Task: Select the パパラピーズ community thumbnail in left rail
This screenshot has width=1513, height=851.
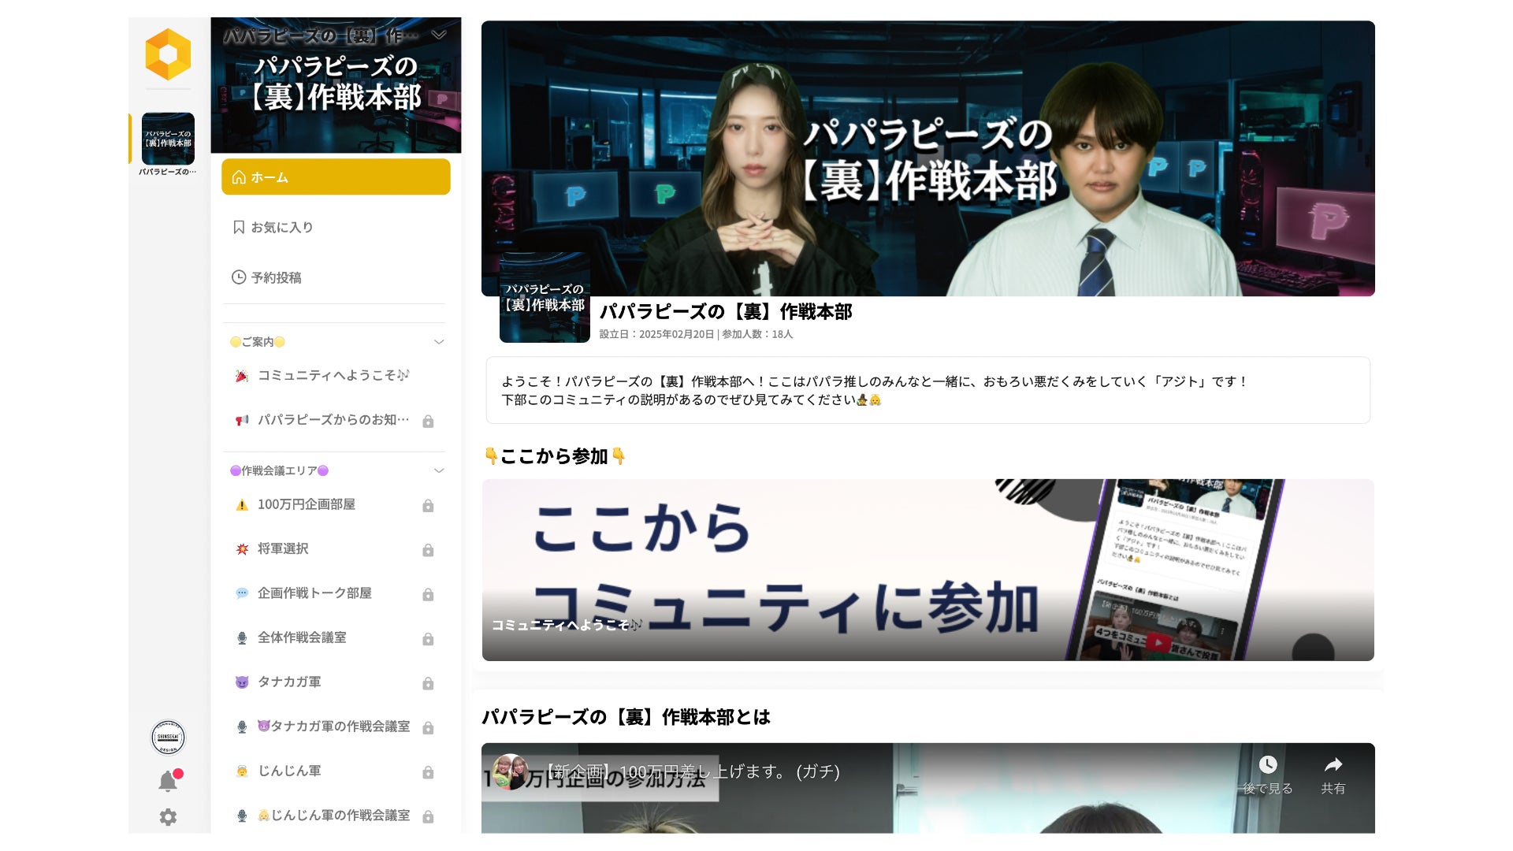Action: pos(168,139)
